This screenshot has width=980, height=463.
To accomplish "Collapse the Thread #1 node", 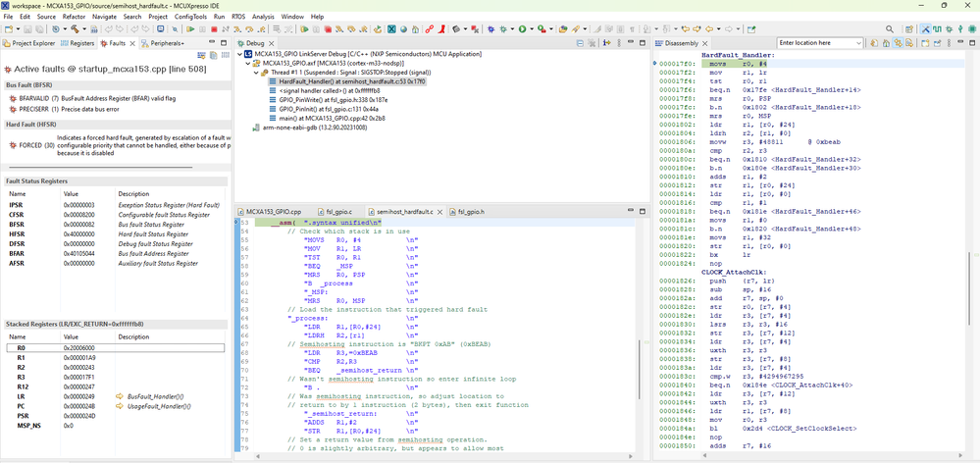I will point(256,73).
